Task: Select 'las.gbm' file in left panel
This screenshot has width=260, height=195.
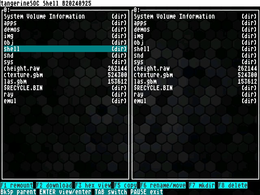Action: point(65,81)
